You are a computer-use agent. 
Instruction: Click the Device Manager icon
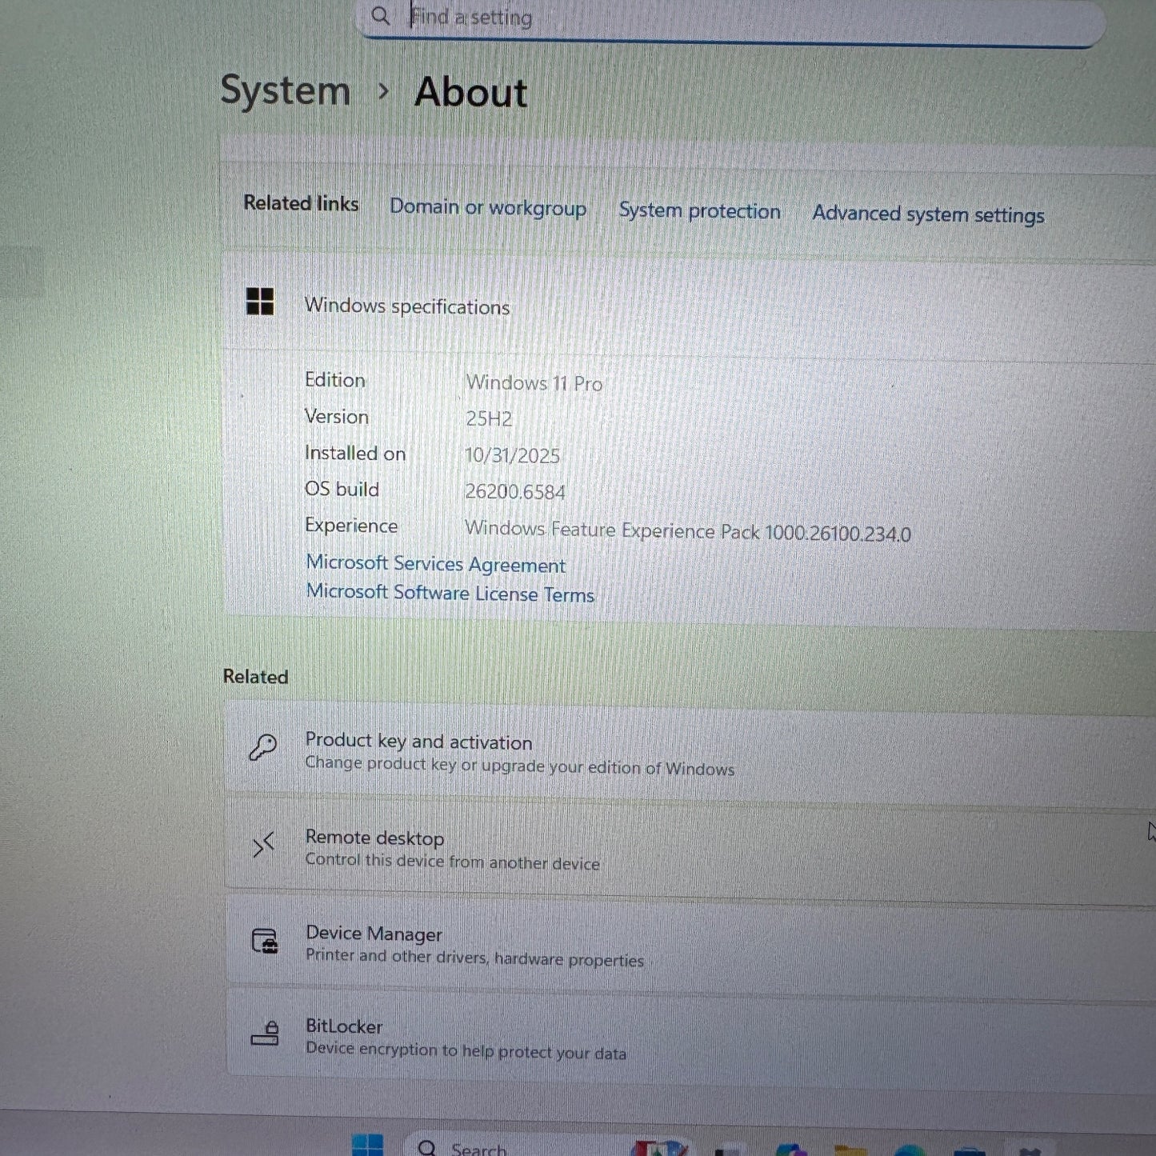coord(265,942)
